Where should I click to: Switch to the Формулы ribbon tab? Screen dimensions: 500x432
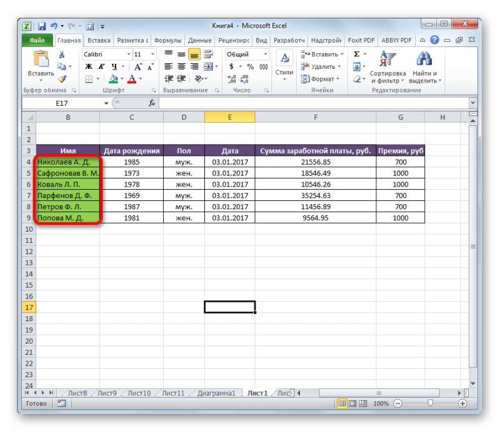(x=167, y=40)
